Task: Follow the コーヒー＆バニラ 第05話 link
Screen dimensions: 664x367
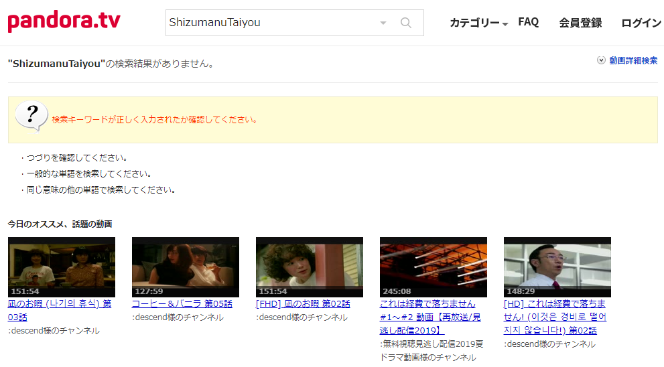Action: click(182, 304)
